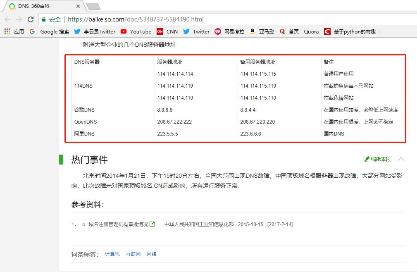Click the 计算机 tag
The width and height of the screenshot is (417, 272).
112,254
